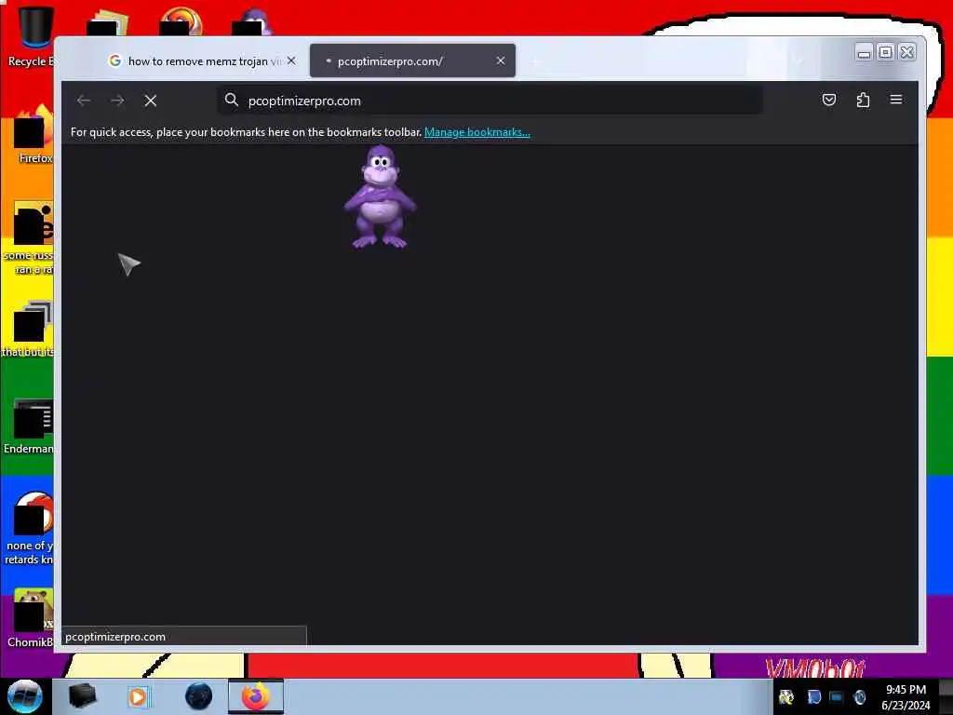Select the Firefox desktop shortcut
The width and height of the screenshot is (953, 715).
(34, 135)
